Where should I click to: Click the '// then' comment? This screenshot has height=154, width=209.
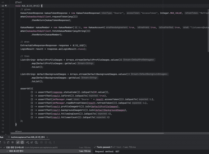coord(25,56)
